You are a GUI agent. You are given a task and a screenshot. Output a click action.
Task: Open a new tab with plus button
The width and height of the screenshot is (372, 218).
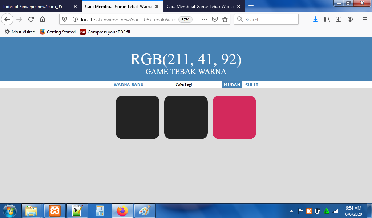[251, 6]
